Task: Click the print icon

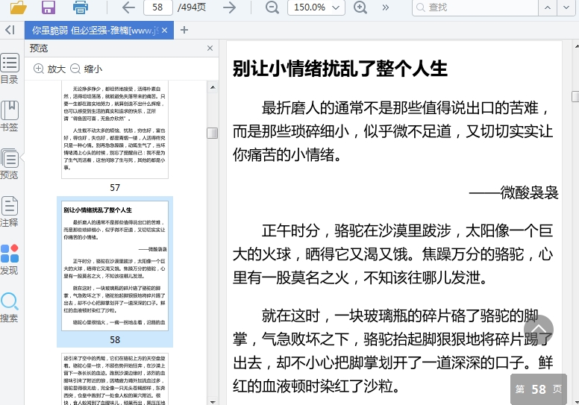Action: click(x=81, y=8)
